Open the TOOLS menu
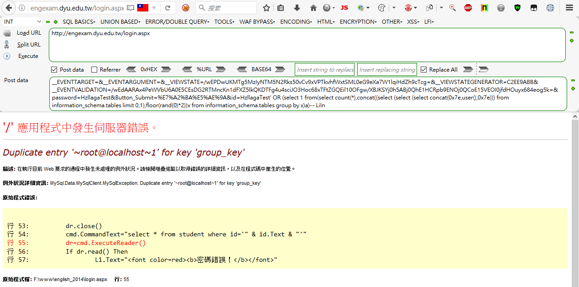The height and width of the screenshot is (287, 579). pyautogui.click(x=224, y=22)
